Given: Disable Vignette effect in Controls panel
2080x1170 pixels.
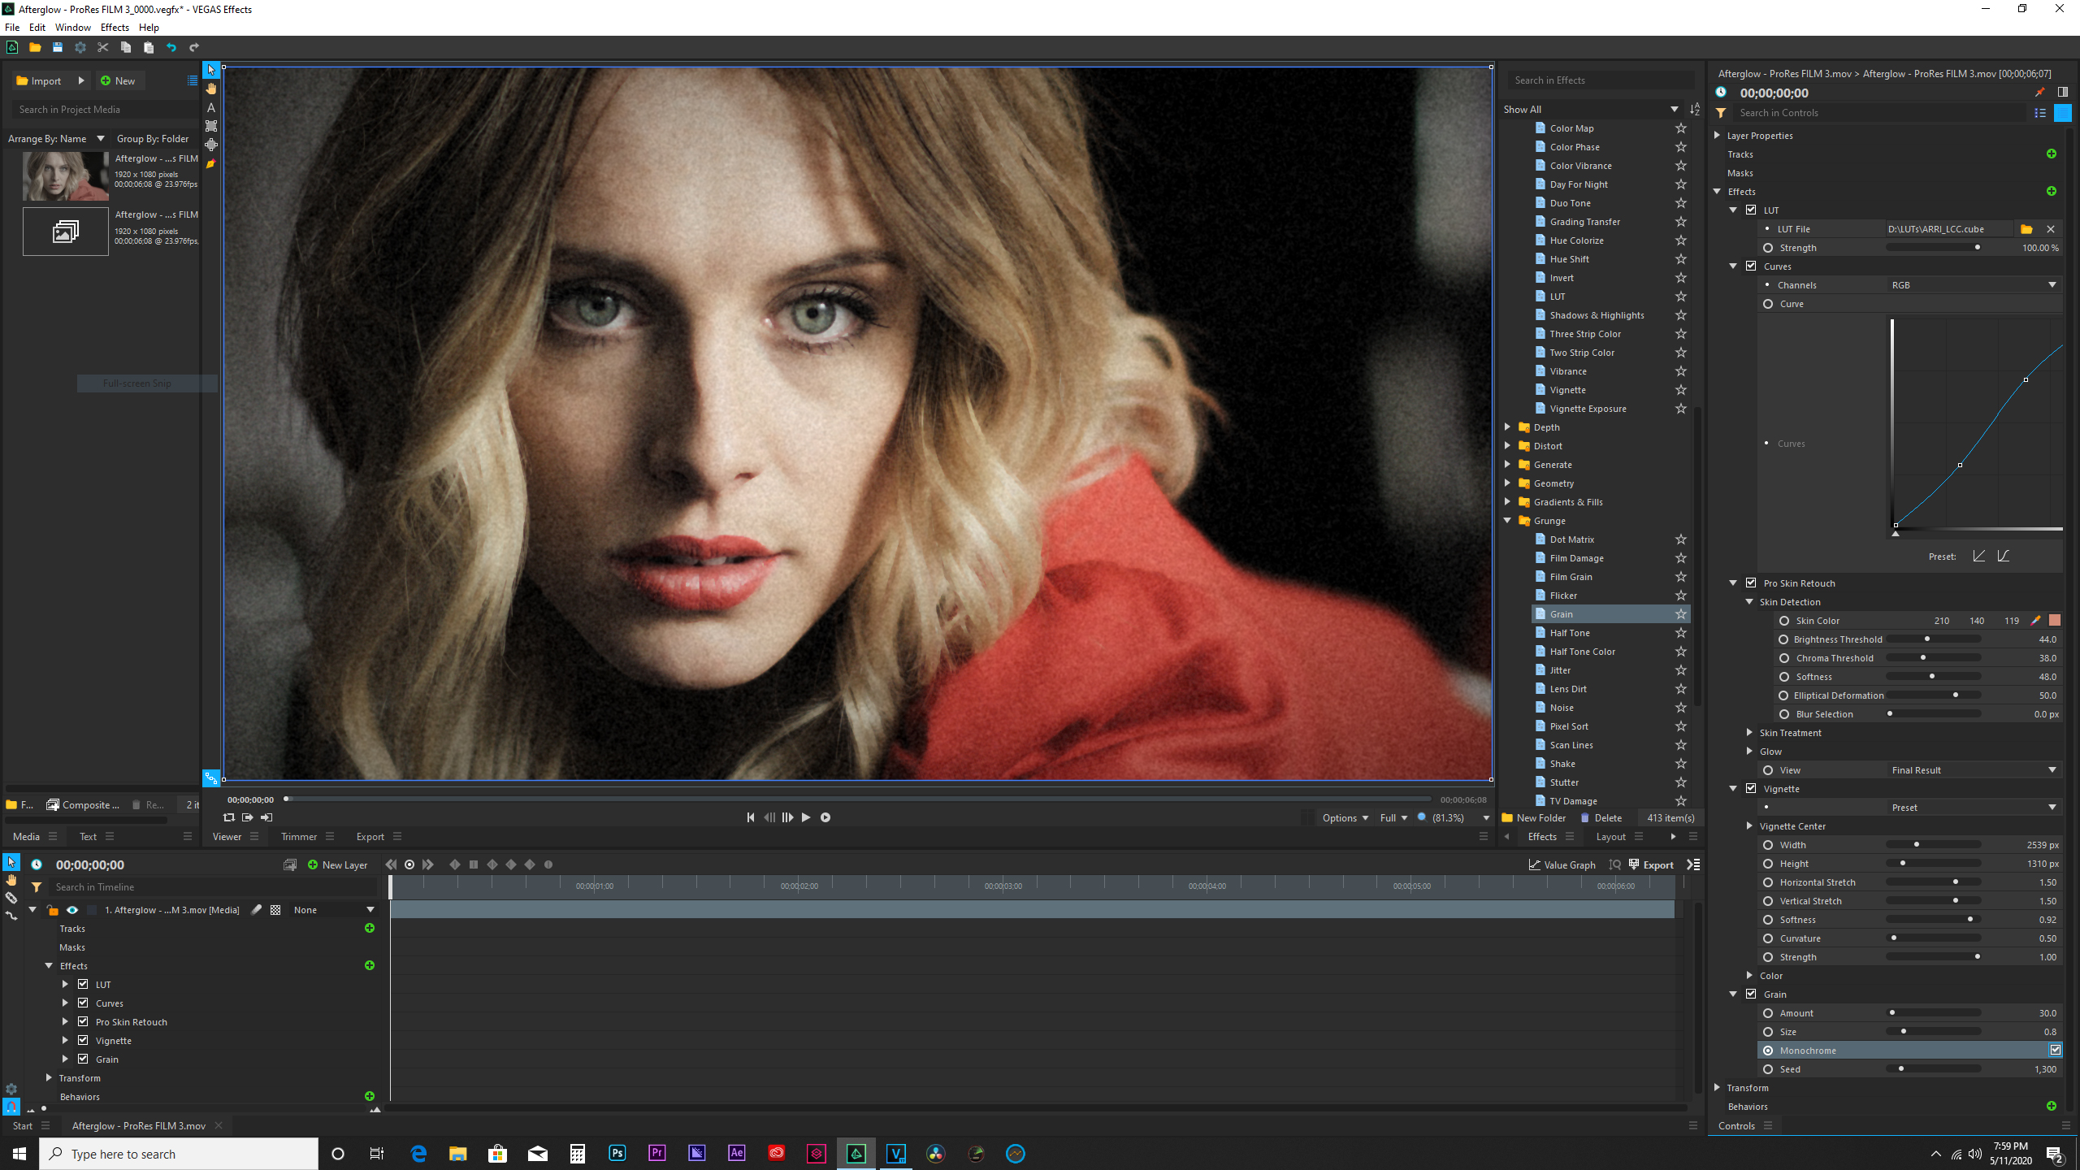Looking at the screenshot, I should tap(1752, 789).
